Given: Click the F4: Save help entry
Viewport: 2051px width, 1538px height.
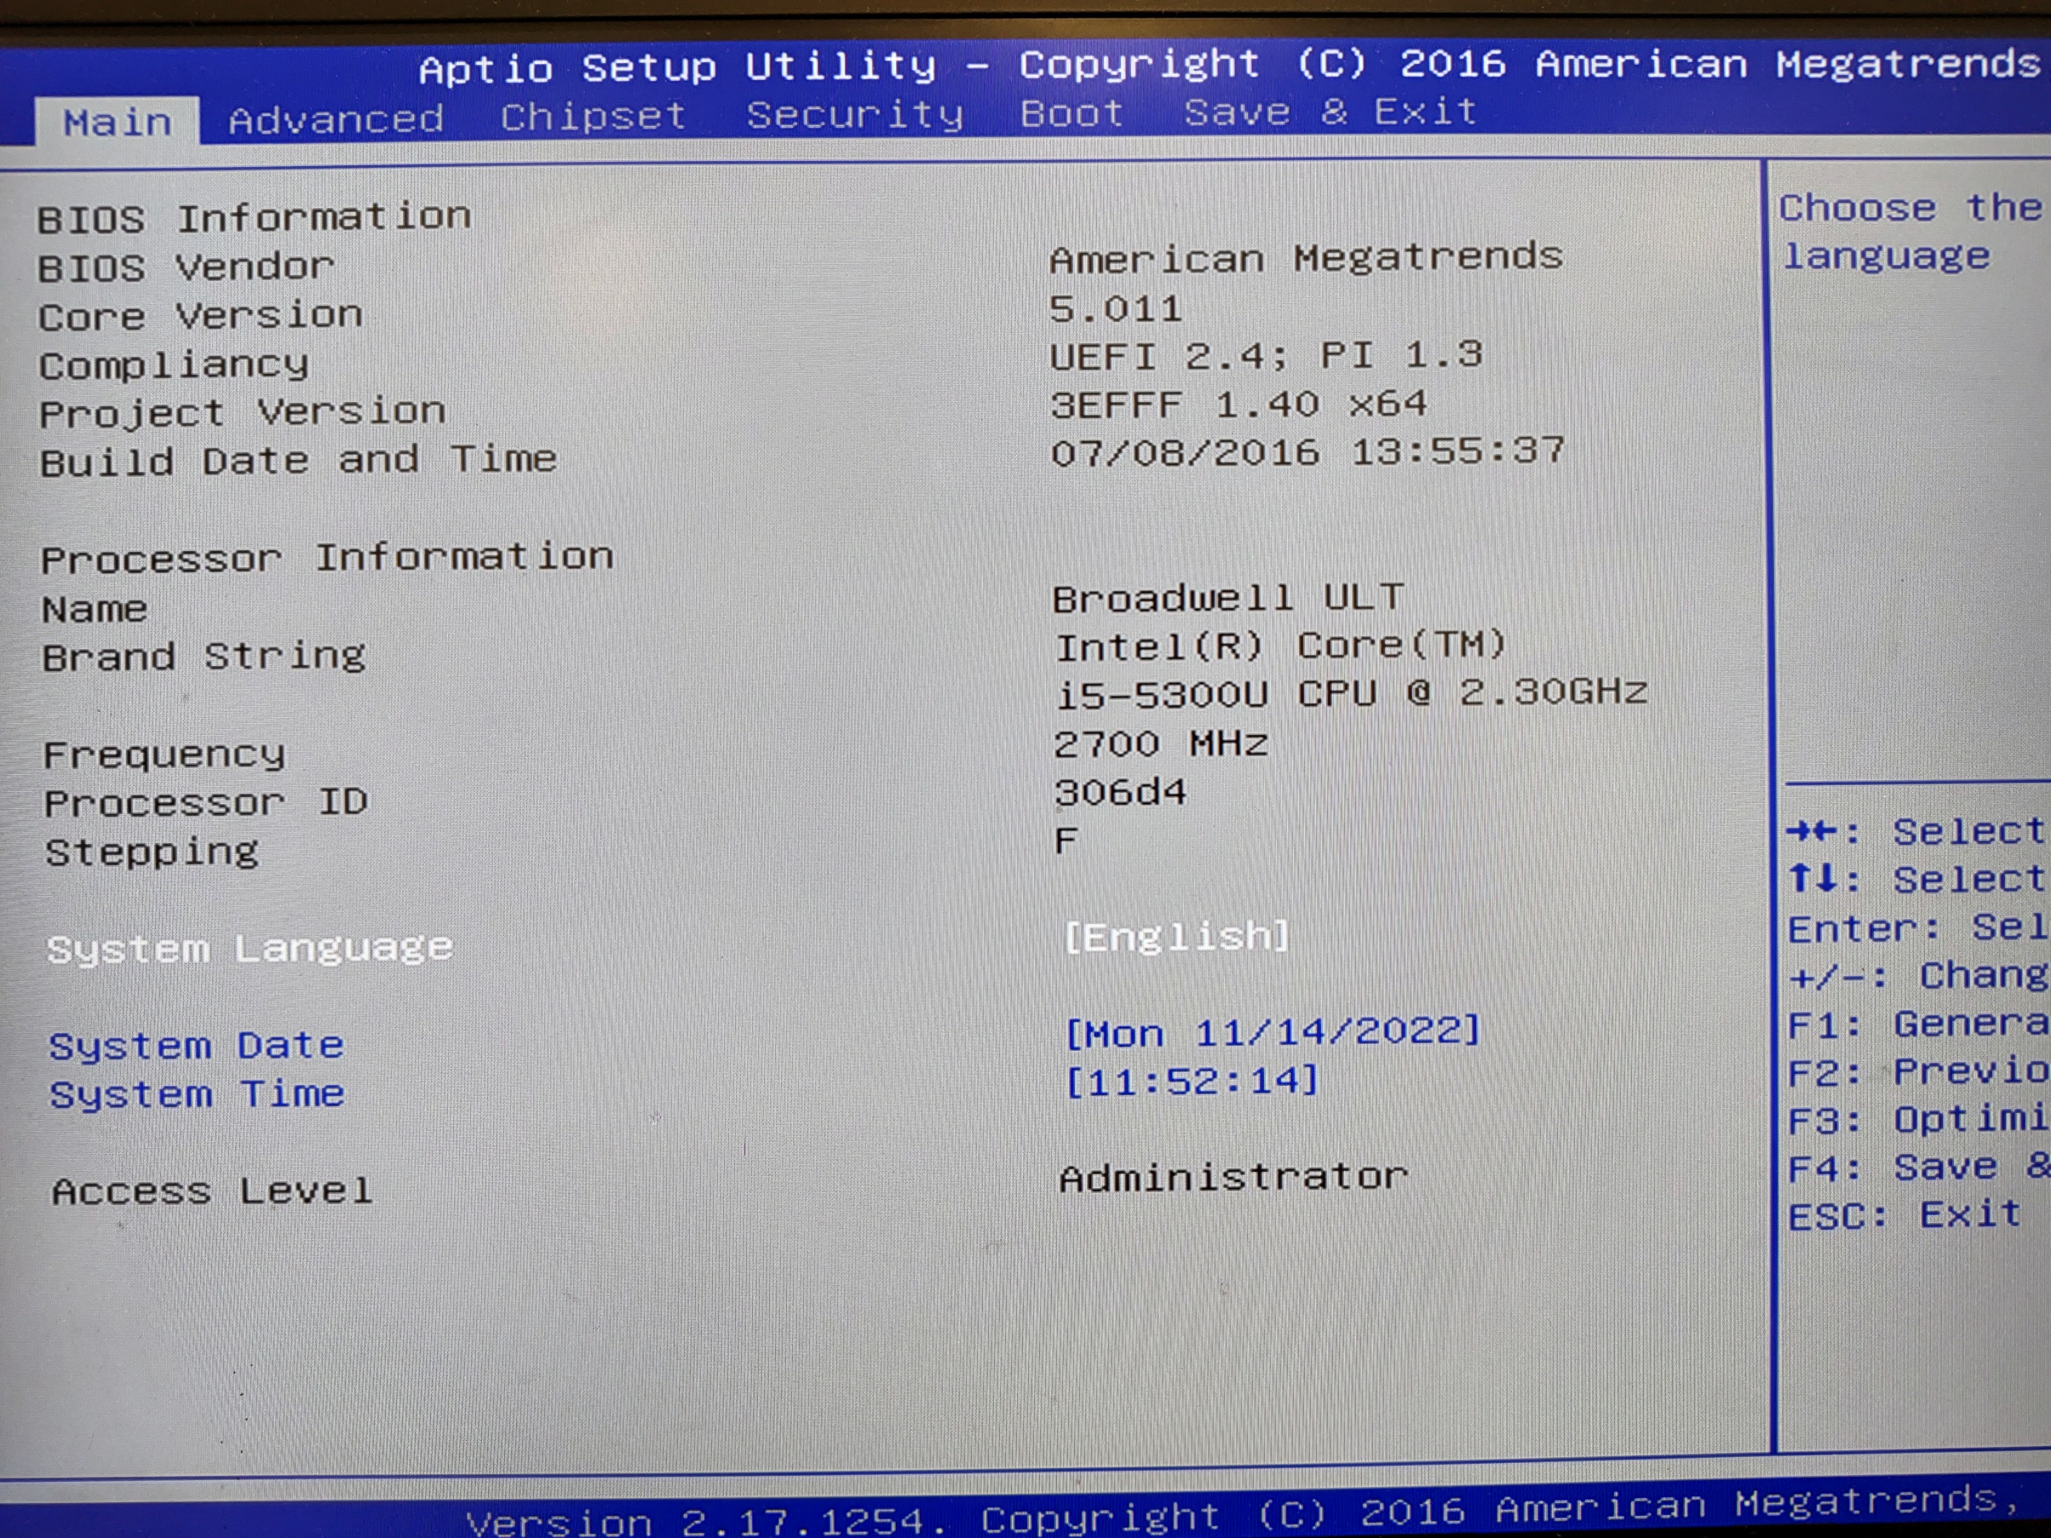Looking at the screenshot, I should click(x=1915, y=1167).
